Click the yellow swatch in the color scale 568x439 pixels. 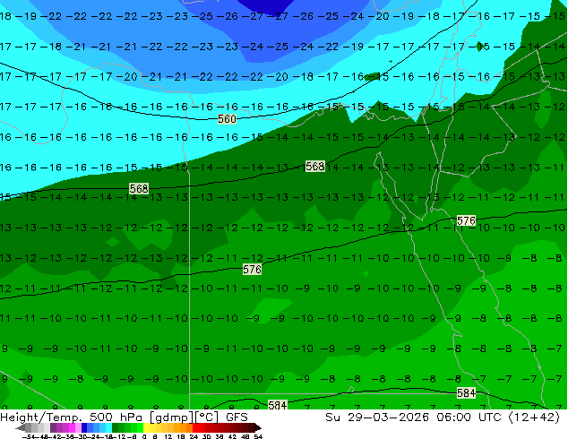[146, 427]
